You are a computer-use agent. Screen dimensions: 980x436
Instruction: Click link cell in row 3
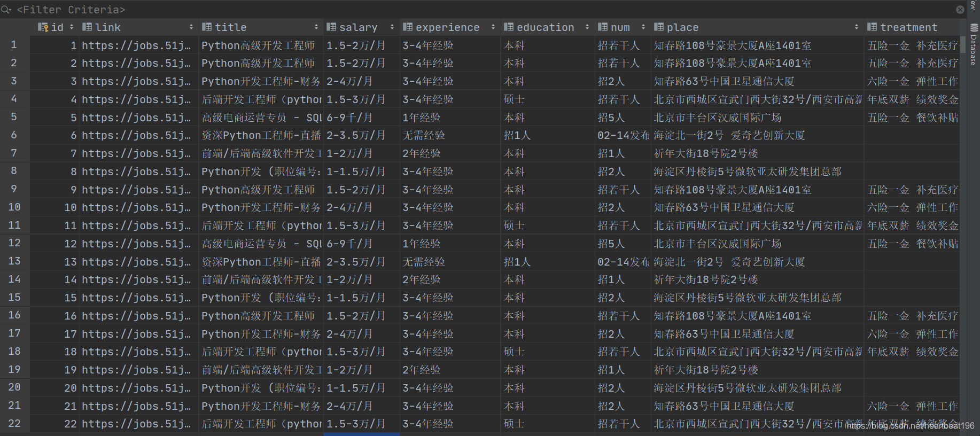[139, 81]
